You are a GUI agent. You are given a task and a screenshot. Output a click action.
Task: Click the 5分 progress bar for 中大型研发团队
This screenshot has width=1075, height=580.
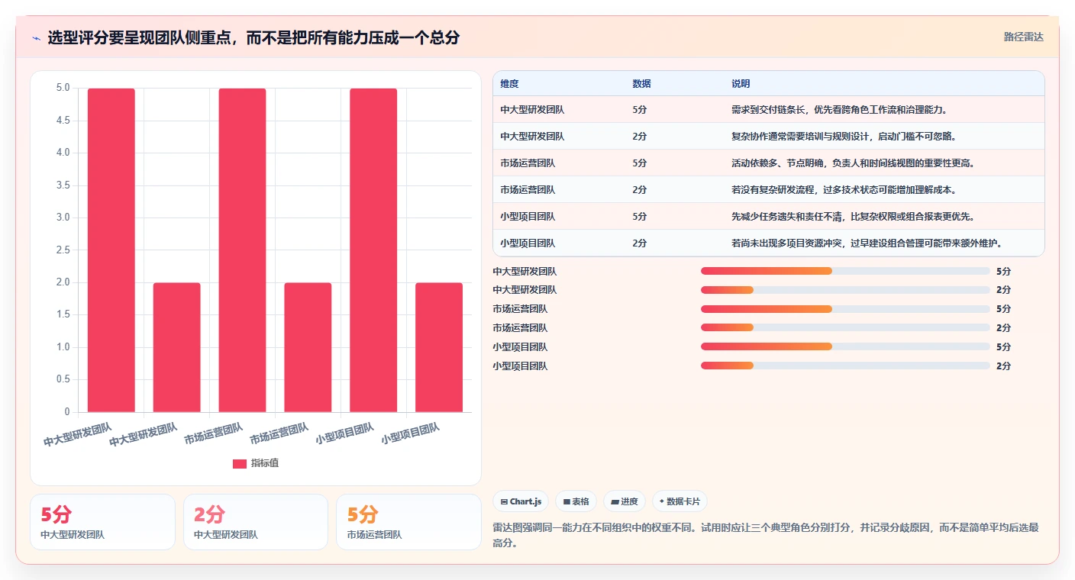coord(845,271)
